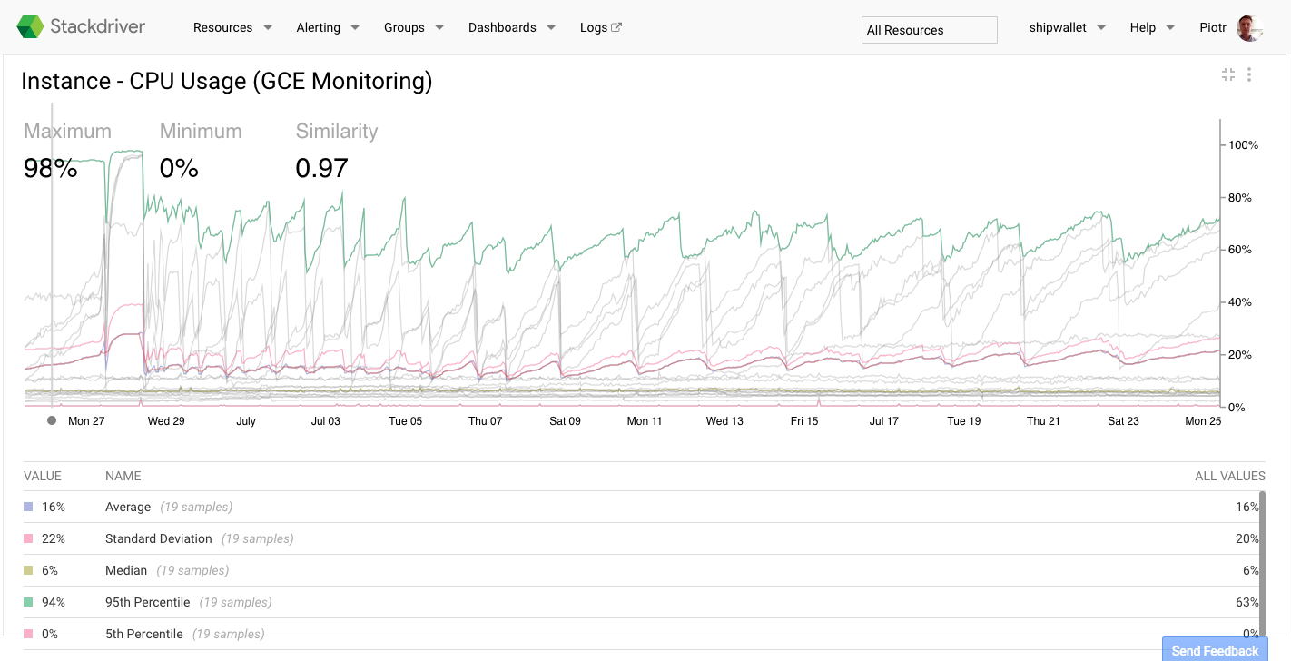Focus the All Resources search field
Viewport: 1291px width, 661px height.
929,30
